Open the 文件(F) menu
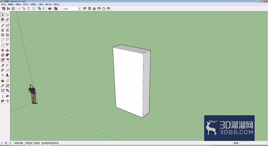This screenshot has height=146, width=268. (x=3, y=5)
